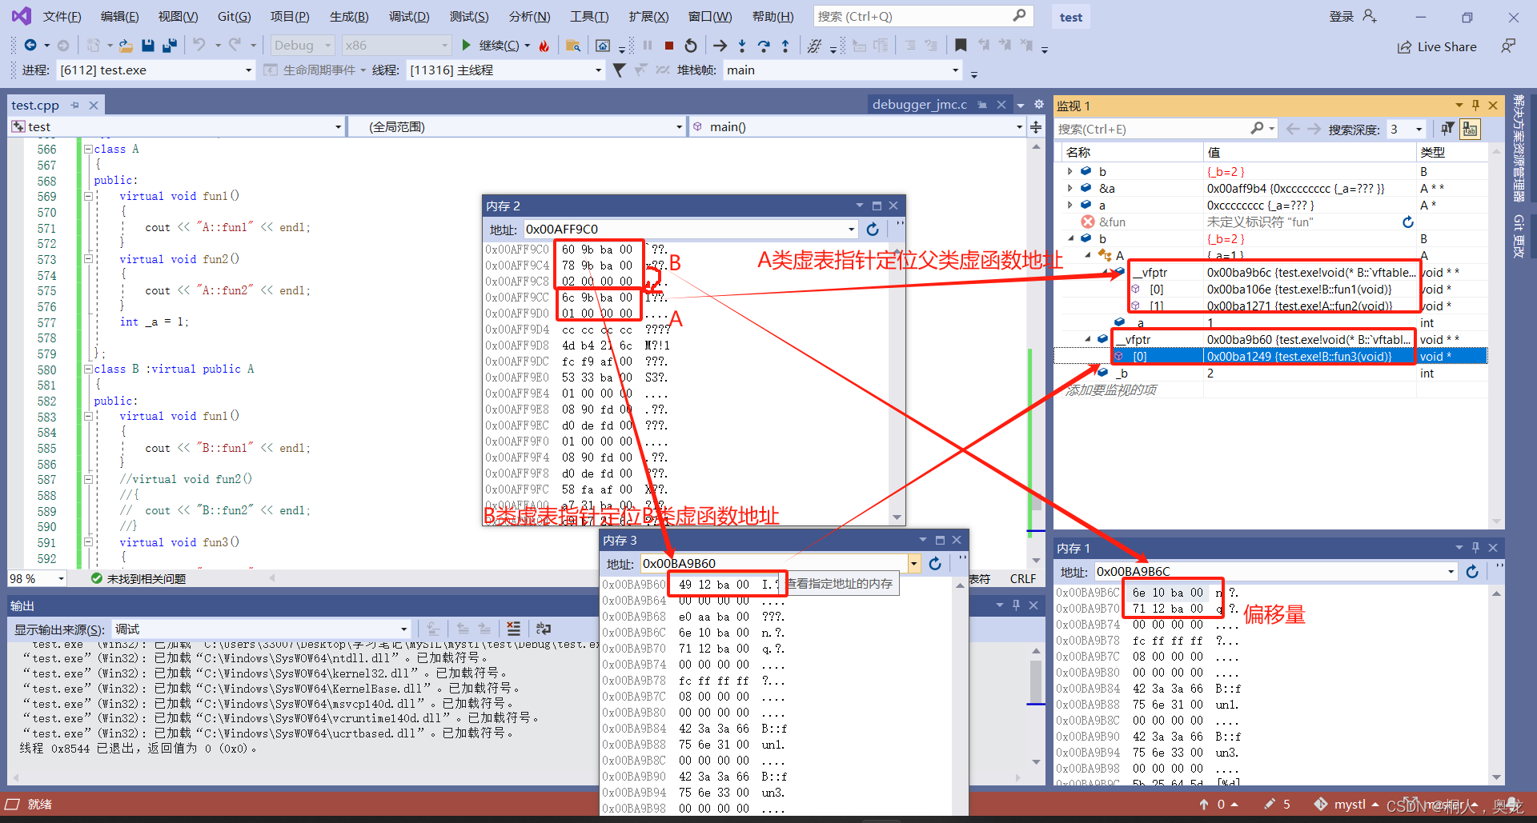Collapse class A code at line 566
The width and height of the screenshot is (1537, 823).
pos(88,149)
